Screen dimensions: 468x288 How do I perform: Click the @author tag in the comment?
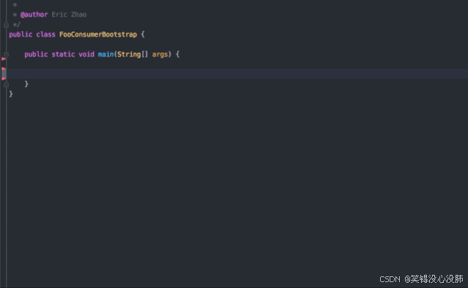(x=34, y=15)
